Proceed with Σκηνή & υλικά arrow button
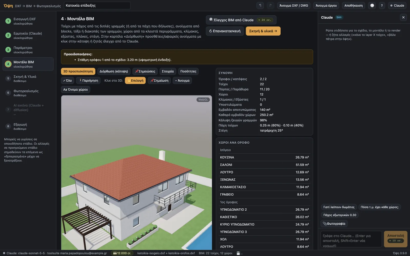The width and height of the screenshot is (410, 256). 263,31
